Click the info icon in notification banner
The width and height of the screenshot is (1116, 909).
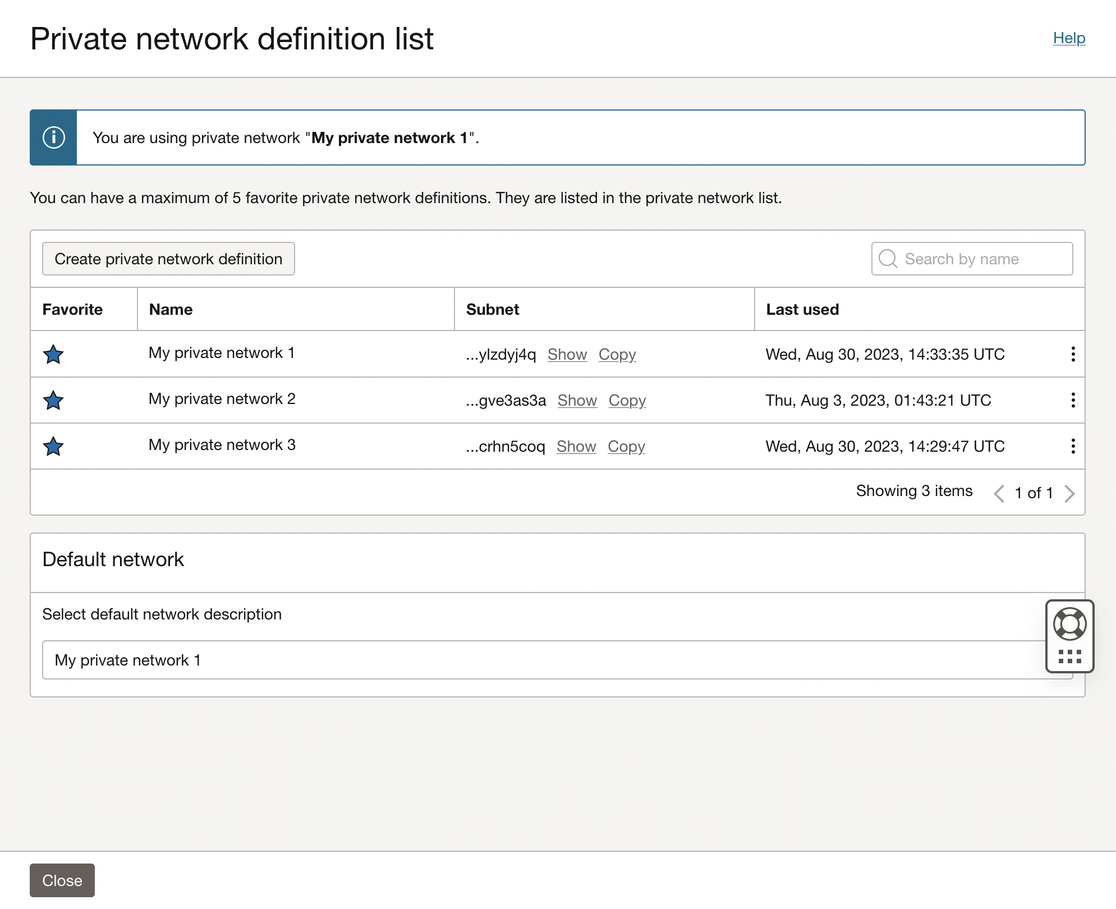[54, 137]
